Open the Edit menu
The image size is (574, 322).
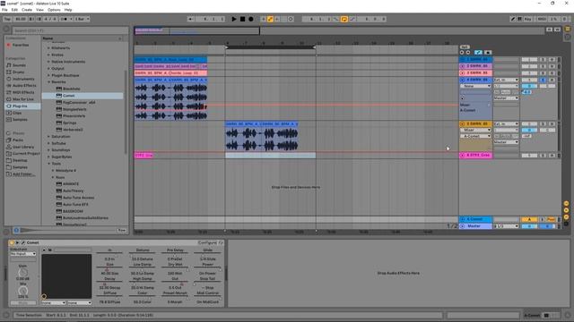coord(14,10)
